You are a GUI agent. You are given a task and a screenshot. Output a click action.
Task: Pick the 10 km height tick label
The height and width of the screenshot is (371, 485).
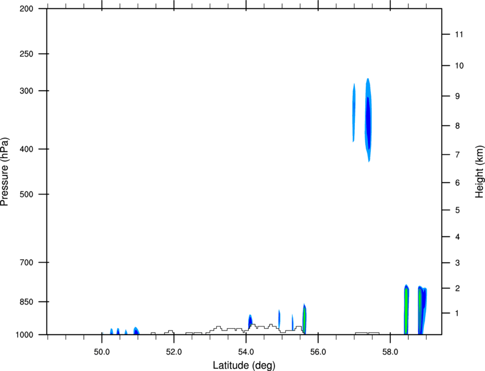[x=459, y=66]
